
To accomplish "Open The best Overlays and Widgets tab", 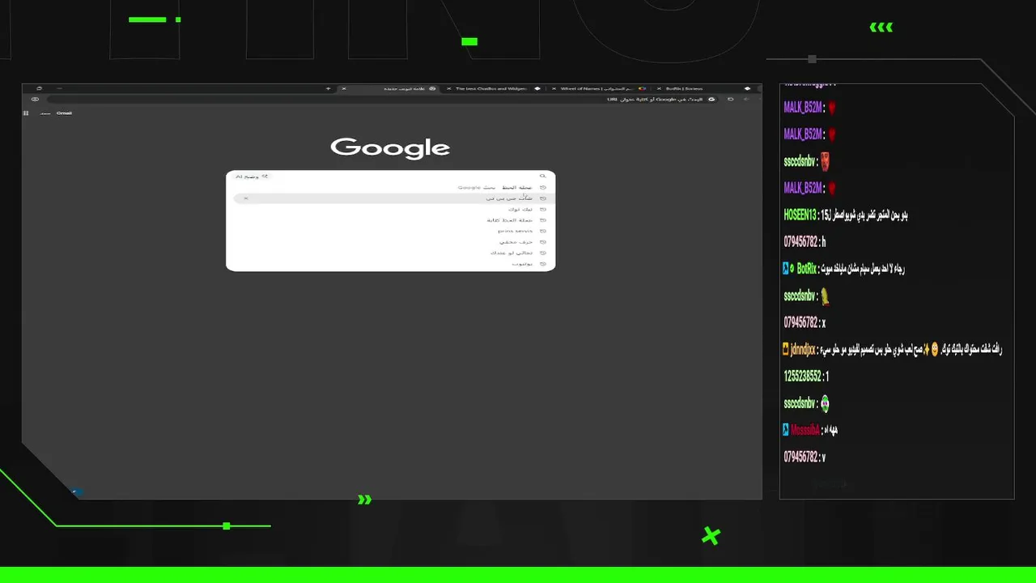I will pos(493,88).
